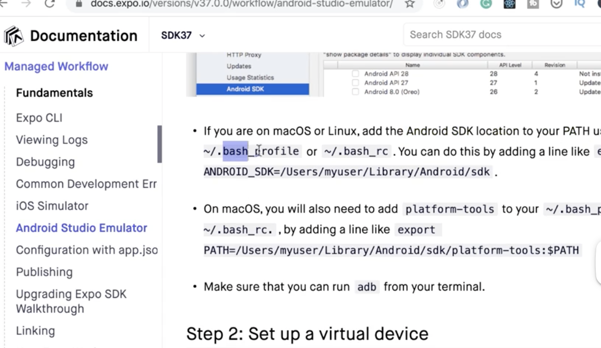Open the Pocket extension icon
The width and height of the screenshot is (601, 348).
pos(556,4)
